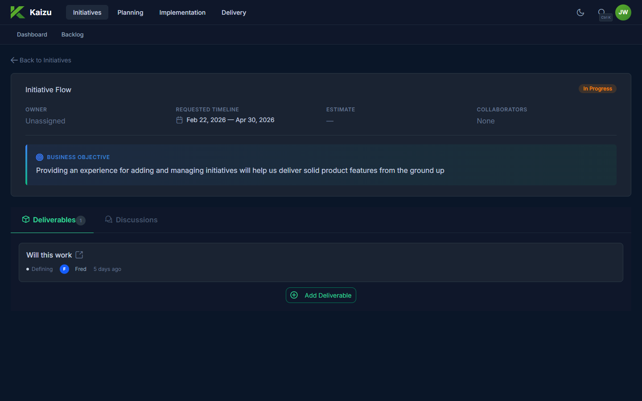Click the In Progress status badge
The image size is (642, 401).
coord(597,89)
